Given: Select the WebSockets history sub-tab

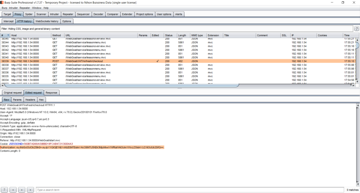Looking at the screenshot, I should click(47, 21).
